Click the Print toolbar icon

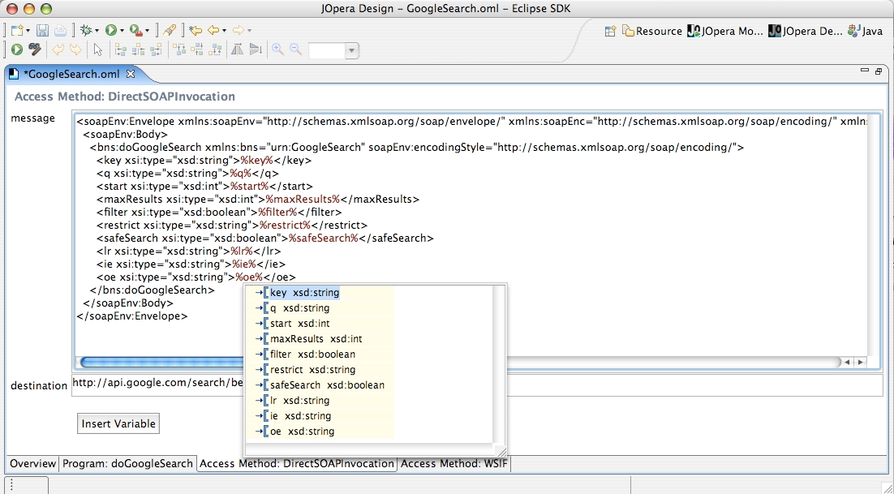click(60, 31)
